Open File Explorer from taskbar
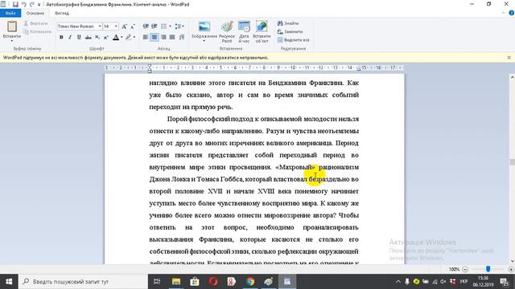 176,282
